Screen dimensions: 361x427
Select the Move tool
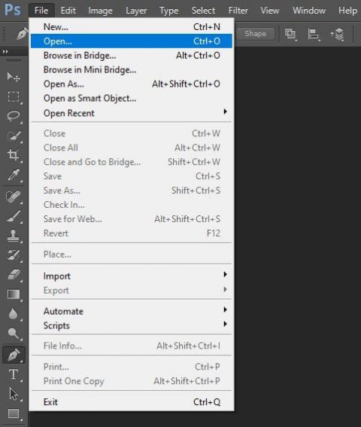[x=14, y=78]
